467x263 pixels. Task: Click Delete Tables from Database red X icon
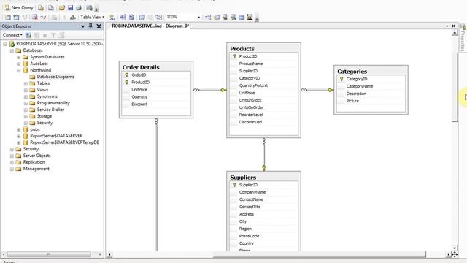pos(35,18)
